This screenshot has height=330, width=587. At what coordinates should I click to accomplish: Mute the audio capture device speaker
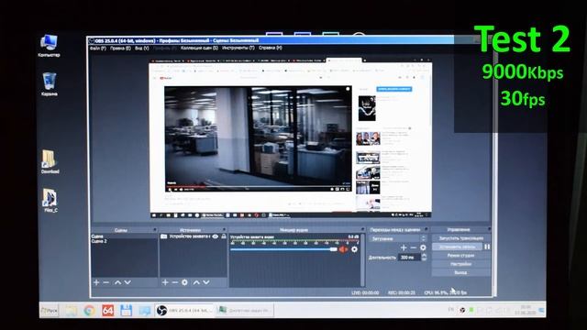pyautogui.click(x=343, y=249)
